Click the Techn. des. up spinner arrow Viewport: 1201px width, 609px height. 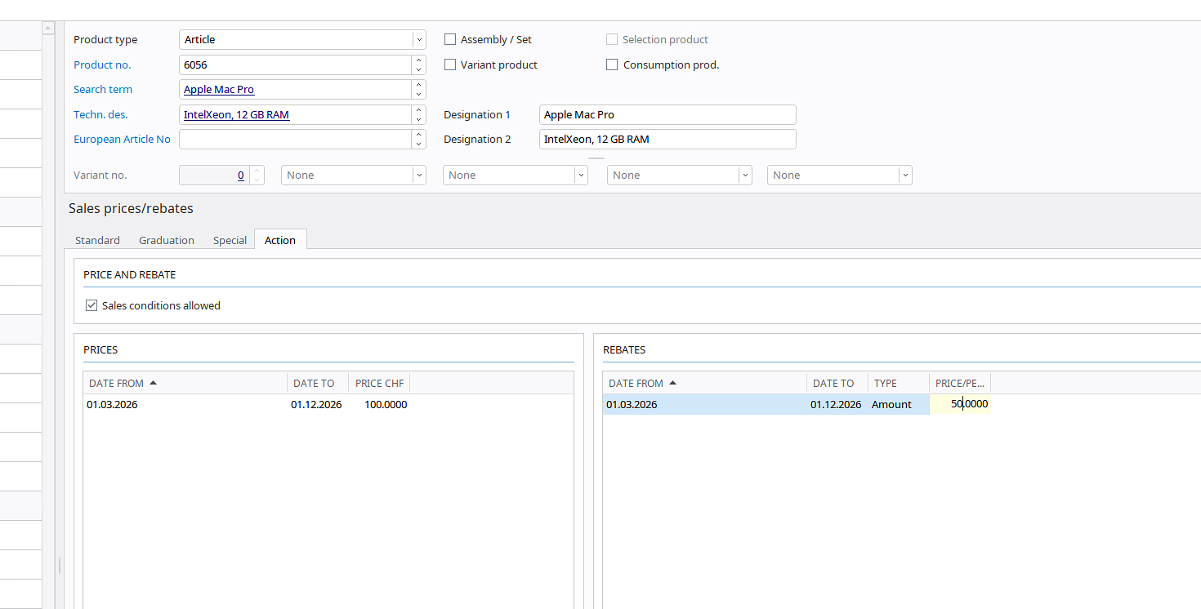(x=419, y=110)
